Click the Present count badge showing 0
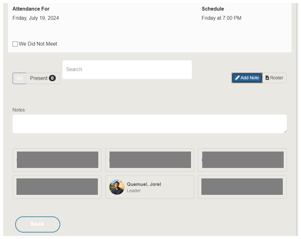Screen dimensions: 301x239 (52, 78)
